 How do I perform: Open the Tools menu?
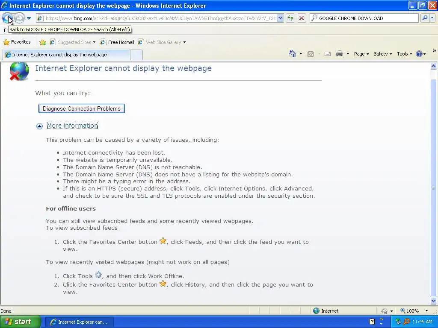click(x=404, y=54)
